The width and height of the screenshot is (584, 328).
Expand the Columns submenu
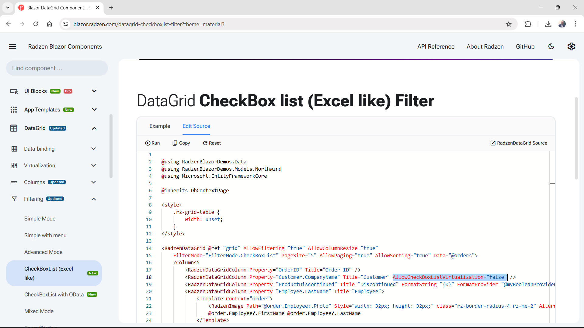coord(94,182)
